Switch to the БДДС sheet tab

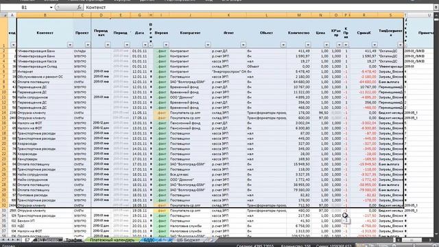coord(149,240)
